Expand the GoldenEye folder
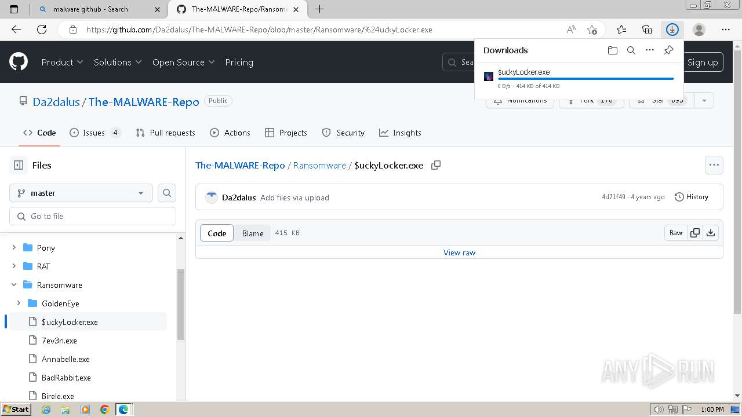 pyautogui.click(x=19, y=303)
